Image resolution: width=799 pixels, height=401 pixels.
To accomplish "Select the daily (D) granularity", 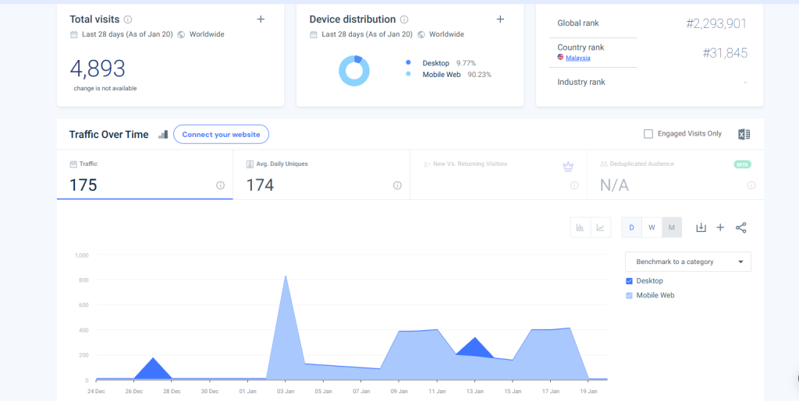I will pyautogui.click(x=631, y=227).
